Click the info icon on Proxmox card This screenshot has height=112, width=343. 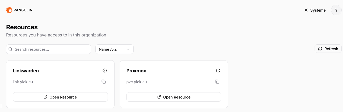[218, 71]
